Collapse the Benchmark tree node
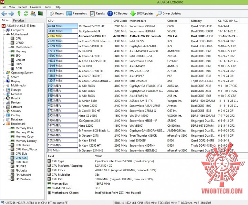This screenshot has height=205, width=248. coord(4,124)
